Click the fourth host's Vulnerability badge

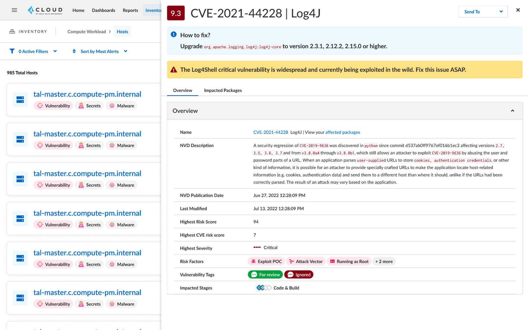coord(53,224)
